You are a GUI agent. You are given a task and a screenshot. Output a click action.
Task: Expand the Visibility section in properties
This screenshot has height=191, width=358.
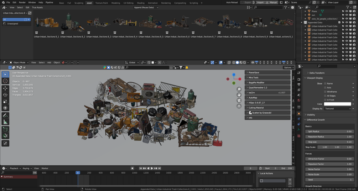311,115
